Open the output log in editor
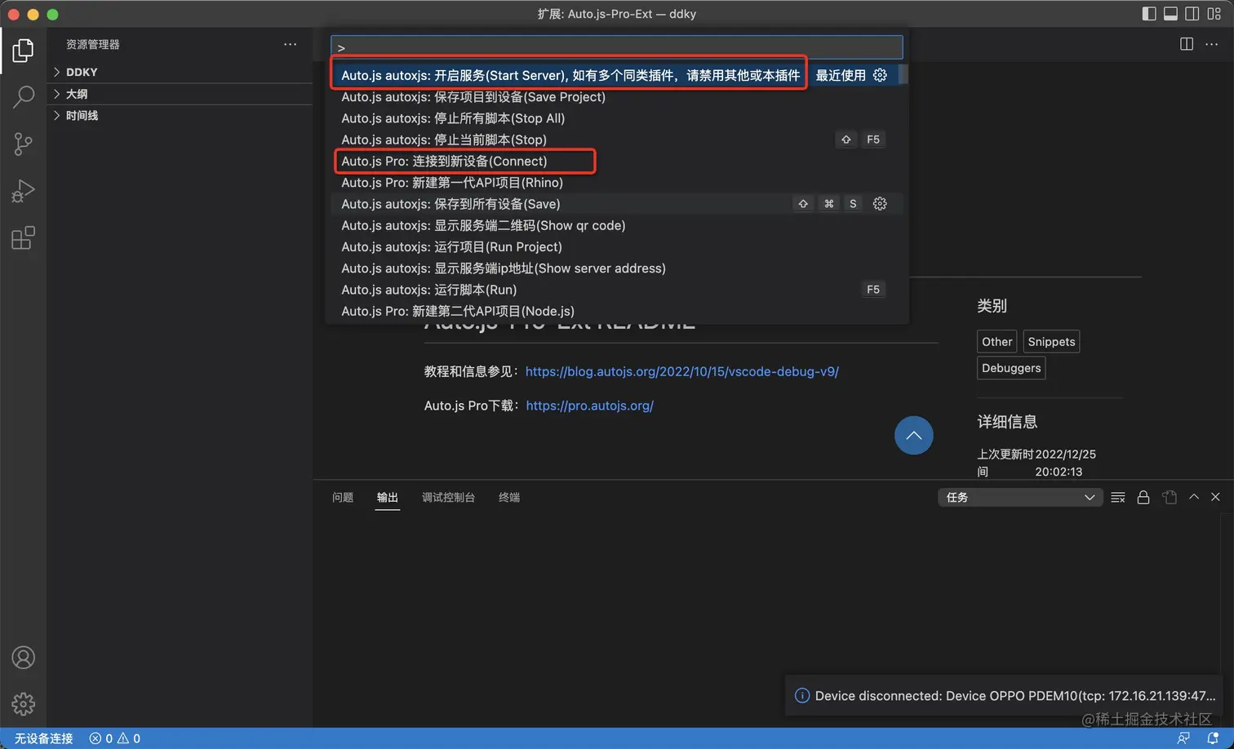This screenshot has width=1234, height=749. 1170,497
